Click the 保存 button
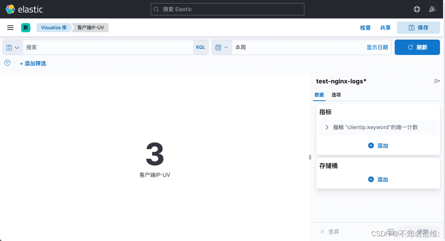 coord(418,27)
